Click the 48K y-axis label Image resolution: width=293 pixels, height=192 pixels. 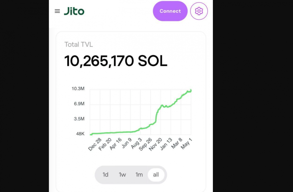coord(80,134)
